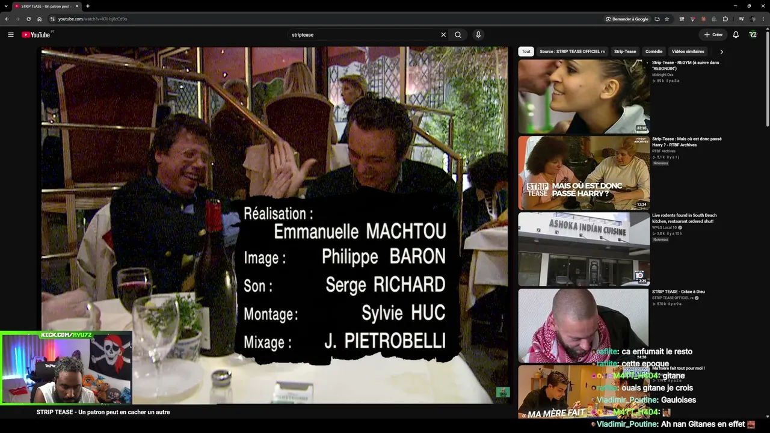The image size is (770, 433).
Task: Open the RZ account avatar menu
Action: click(753, 35)
